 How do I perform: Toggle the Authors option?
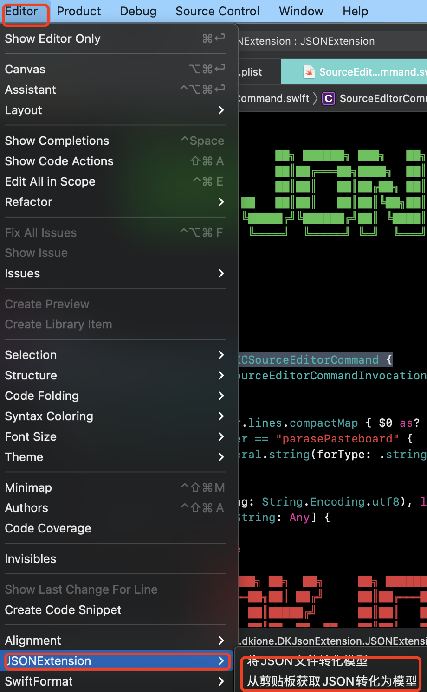click(115, 508)
